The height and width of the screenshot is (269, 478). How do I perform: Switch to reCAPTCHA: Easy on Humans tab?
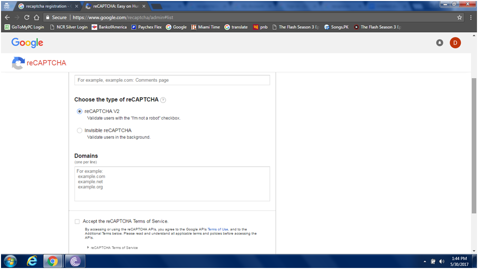(116, 6)
